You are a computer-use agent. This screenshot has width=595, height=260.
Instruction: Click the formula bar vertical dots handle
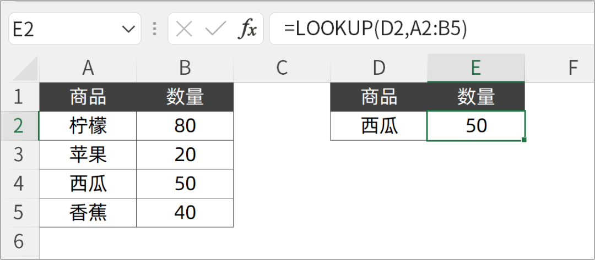pos(154,29)
